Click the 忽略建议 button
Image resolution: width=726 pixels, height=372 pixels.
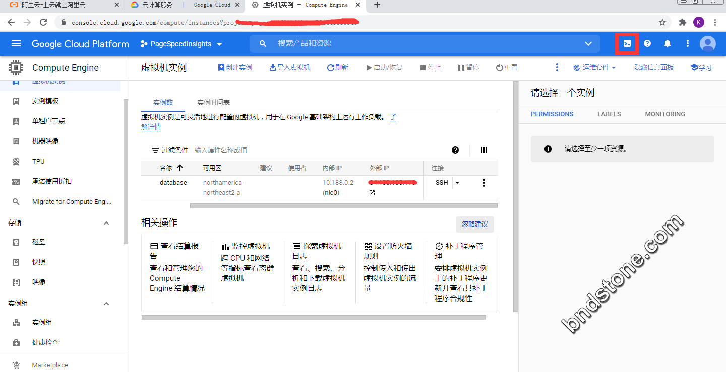[475, 224]
